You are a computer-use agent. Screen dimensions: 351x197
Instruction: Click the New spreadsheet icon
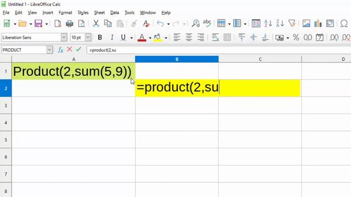point(7,24)
